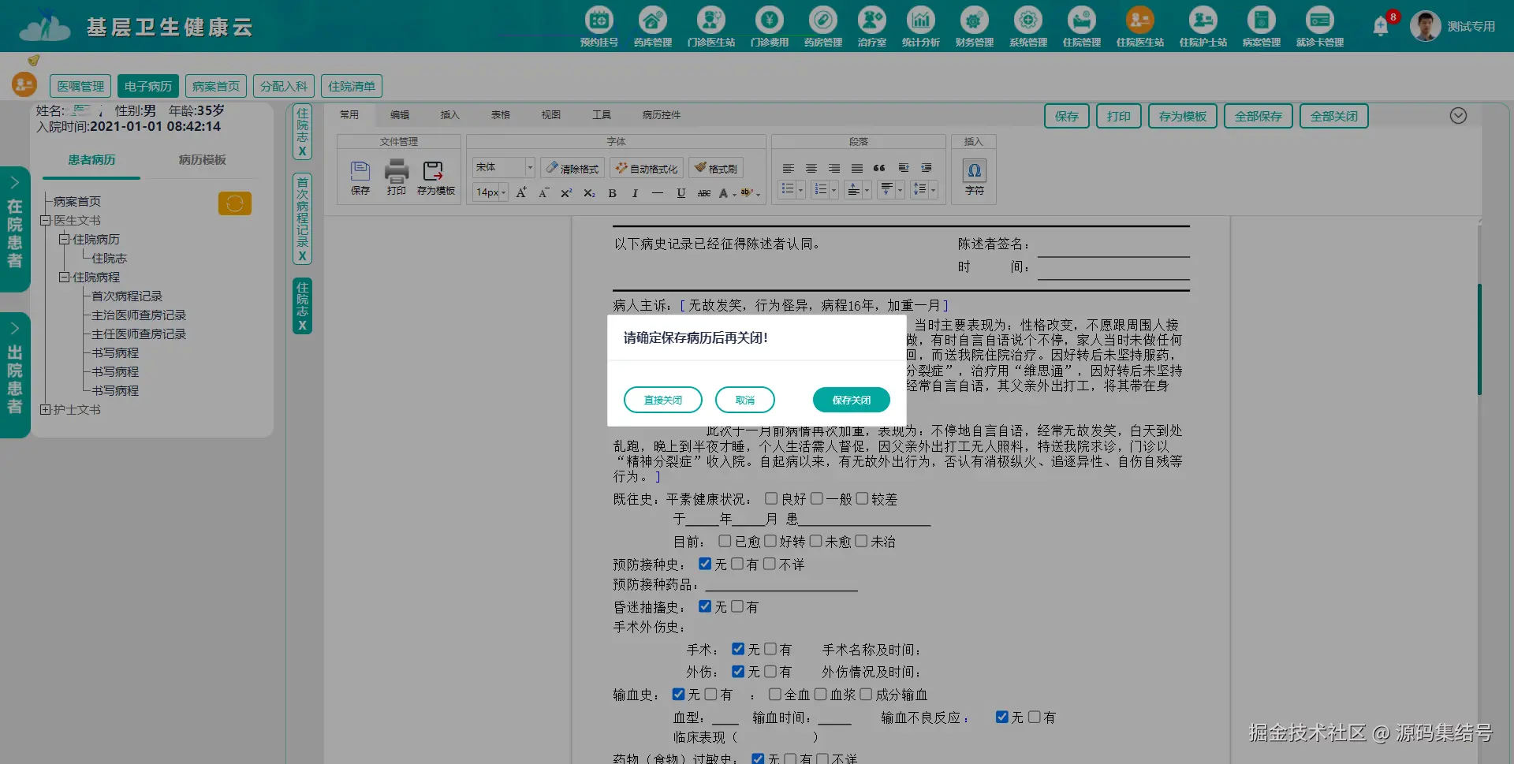Open the 药房管理 module icon
This screenshot has width=1514, height=764.
(822, 20)
